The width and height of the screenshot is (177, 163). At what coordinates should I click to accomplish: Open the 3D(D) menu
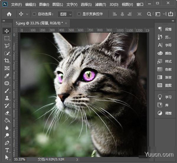pos(114,4)
